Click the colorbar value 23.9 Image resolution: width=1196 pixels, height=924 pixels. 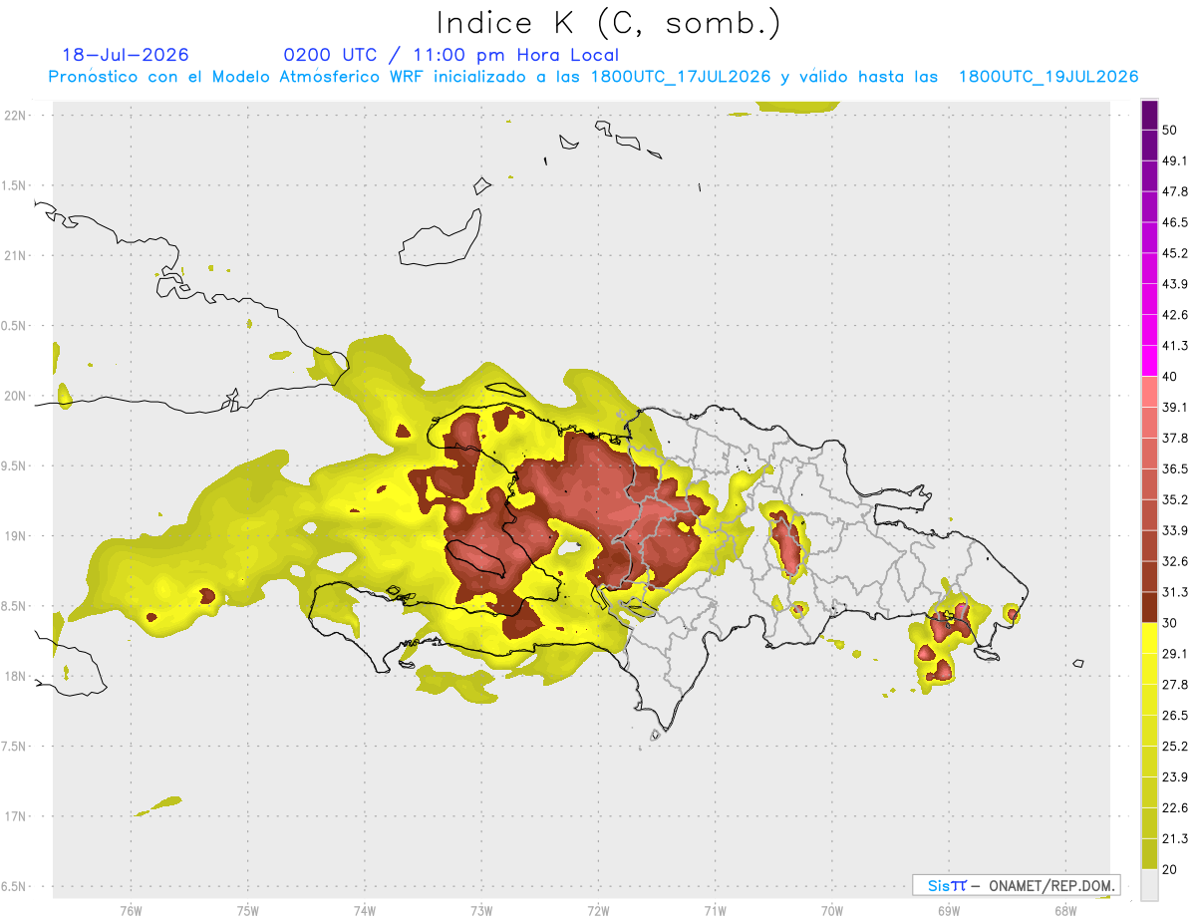coord(1175,777)
